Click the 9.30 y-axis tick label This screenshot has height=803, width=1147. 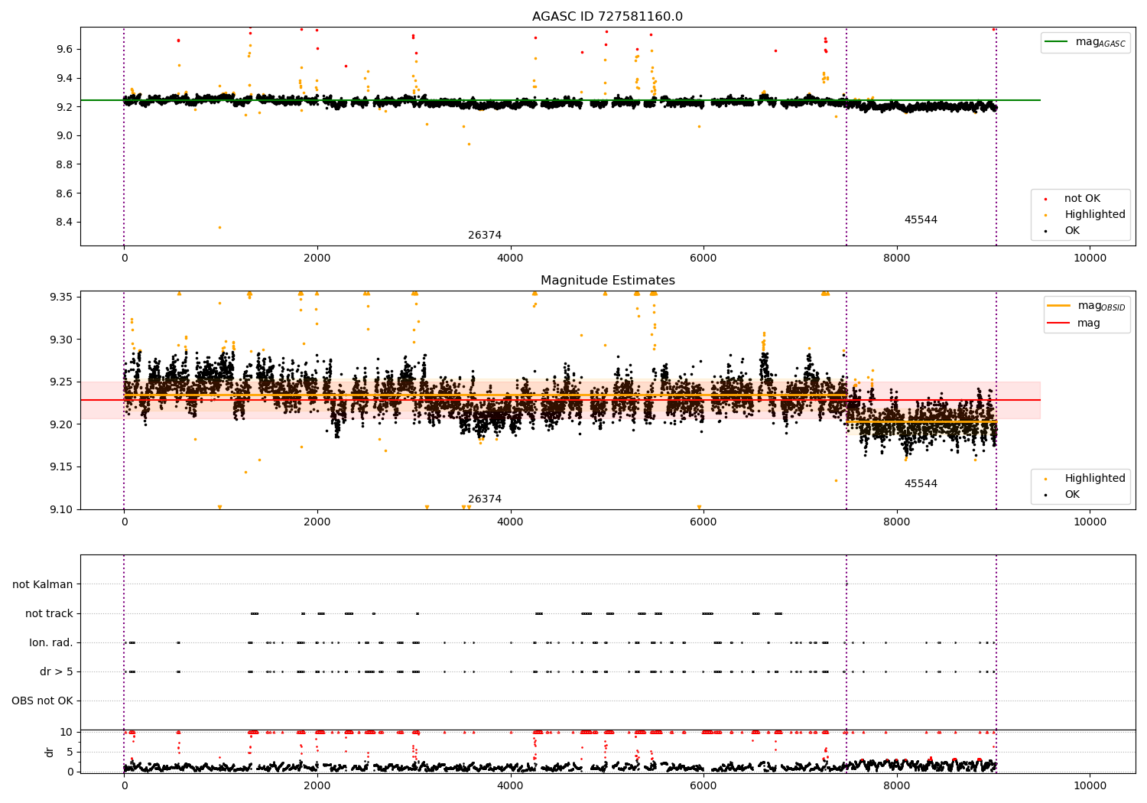tap(61, 340)
